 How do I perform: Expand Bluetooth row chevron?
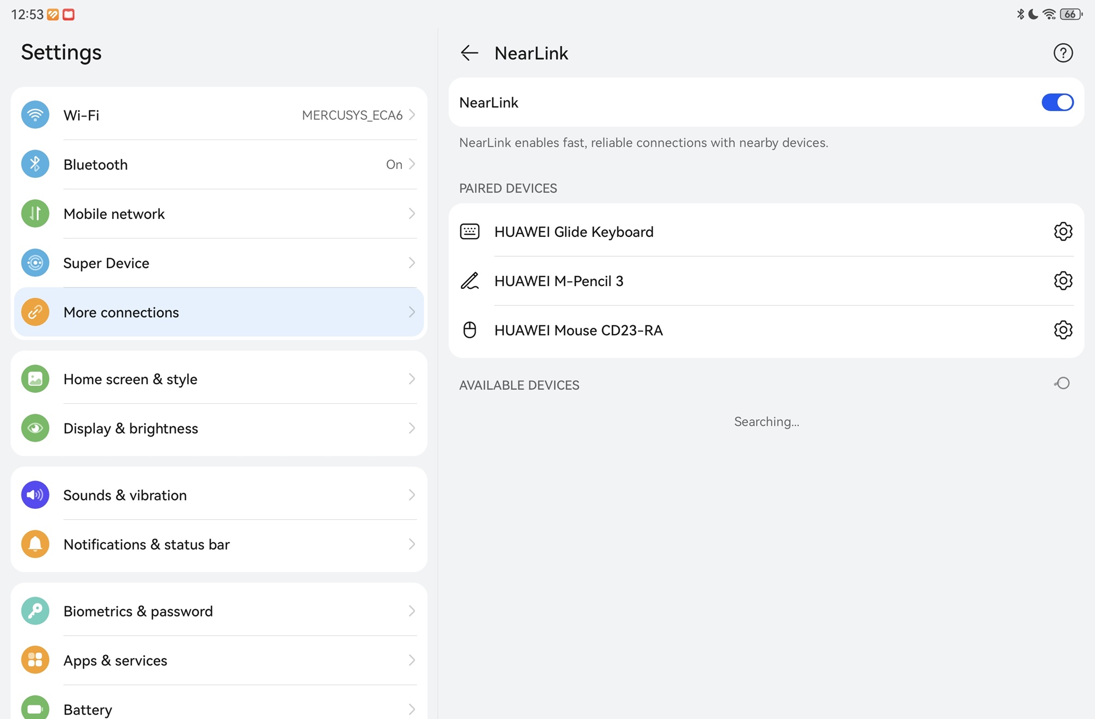point(412,164)
